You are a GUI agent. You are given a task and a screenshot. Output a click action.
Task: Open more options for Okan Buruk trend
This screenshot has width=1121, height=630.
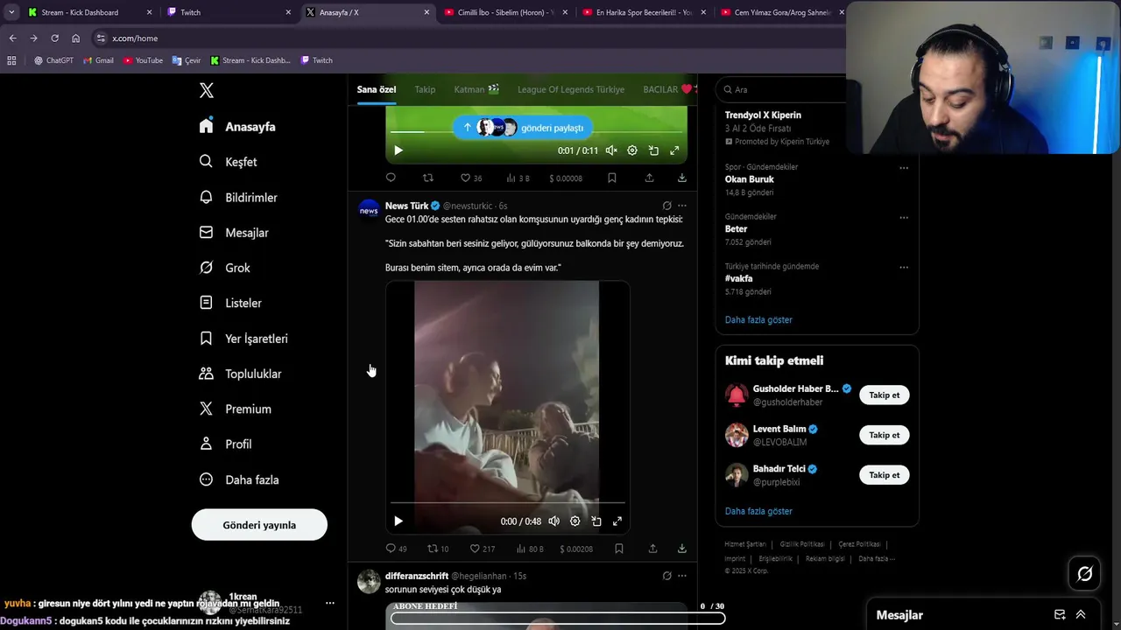point(904,168)
